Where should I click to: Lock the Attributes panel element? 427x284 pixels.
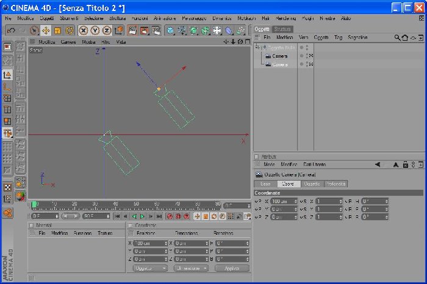pyautogui.click(x=406, y=165)
